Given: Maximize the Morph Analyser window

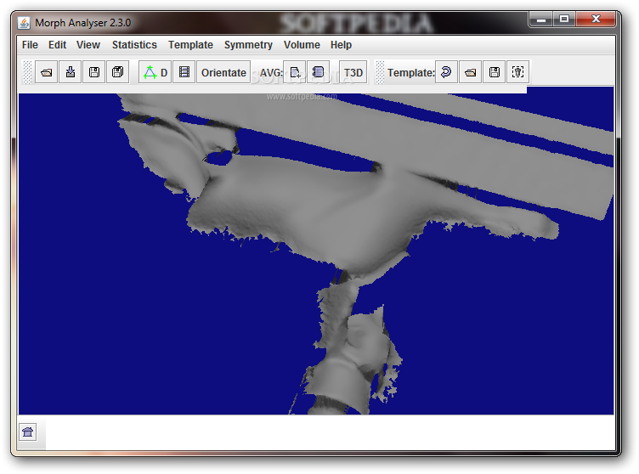Looking at the screenshot, I should (x=564, y=20).
